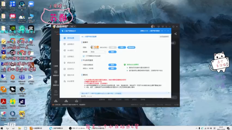Screen dimensions: 232x130
Task: Open File Explorer from the taskbar
Action: [x=19, y=128]
